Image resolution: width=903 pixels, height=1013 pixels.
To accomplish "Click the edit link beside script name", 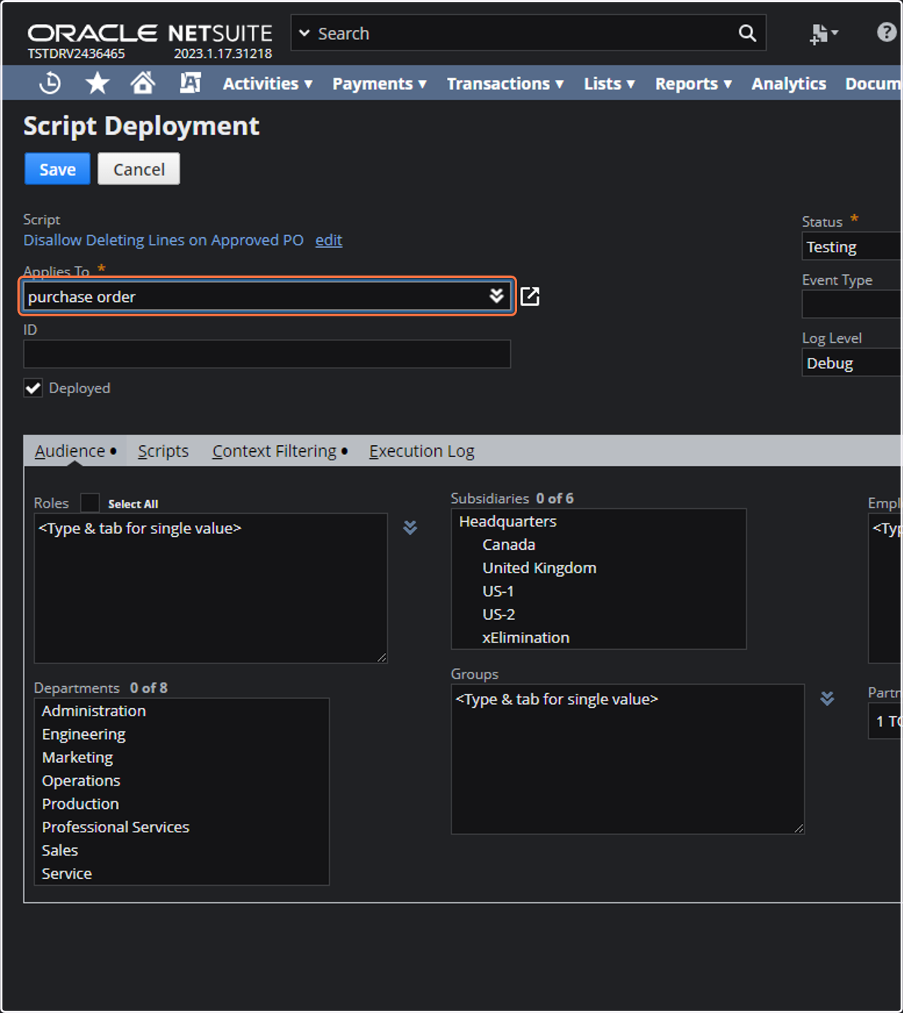I will 329,240.
